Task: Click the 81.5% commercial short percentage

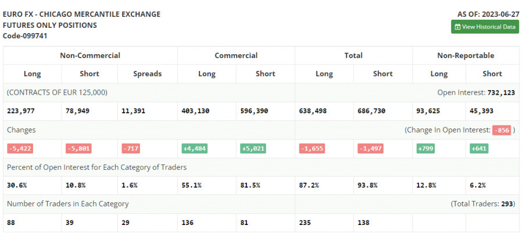Action: point(250,185)
